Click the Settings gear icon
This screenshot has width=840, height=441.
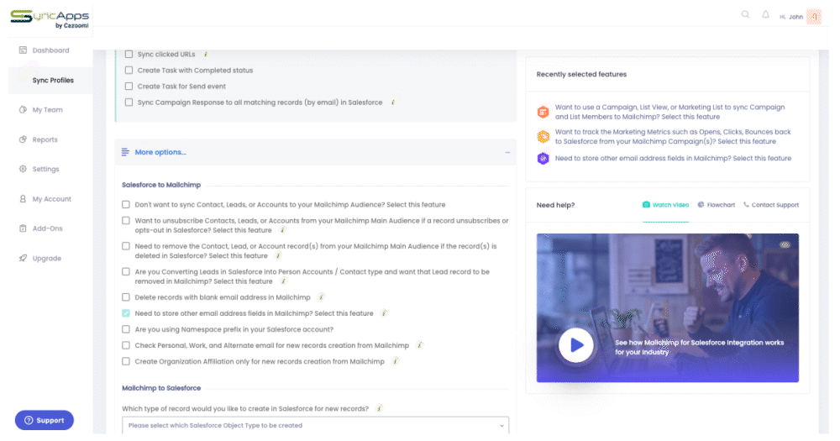pos(23,169)
